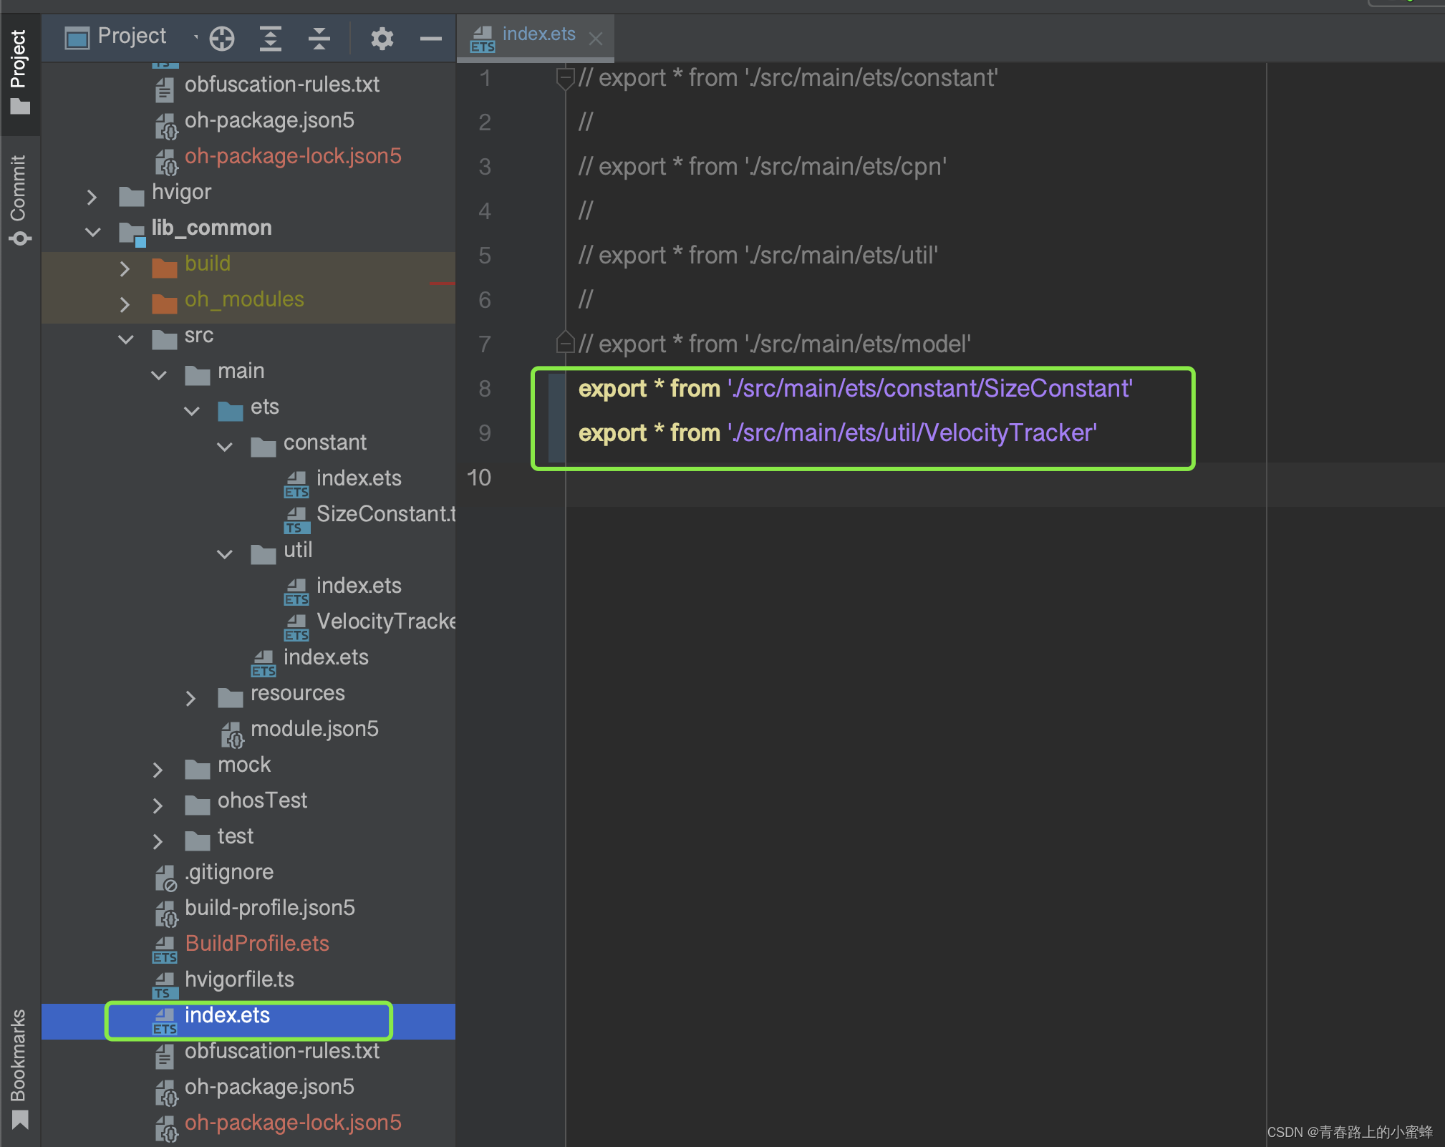This screenshot has height=1147, width=1445.
Task: Select the top obfuscation-rules.txt file
Action: click(x=281, y=84)
